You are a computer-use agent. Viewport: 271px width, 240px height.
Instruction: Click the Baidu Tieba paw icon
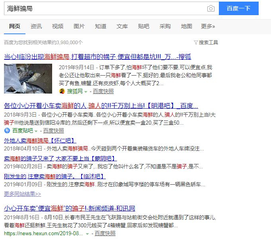[7, 131]
